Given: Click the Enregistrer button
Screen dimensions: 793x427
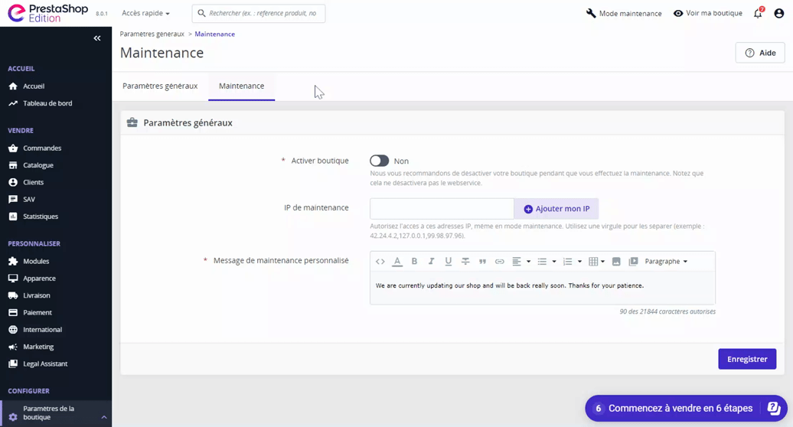Looking at the screenshot, I should (747, 359).
